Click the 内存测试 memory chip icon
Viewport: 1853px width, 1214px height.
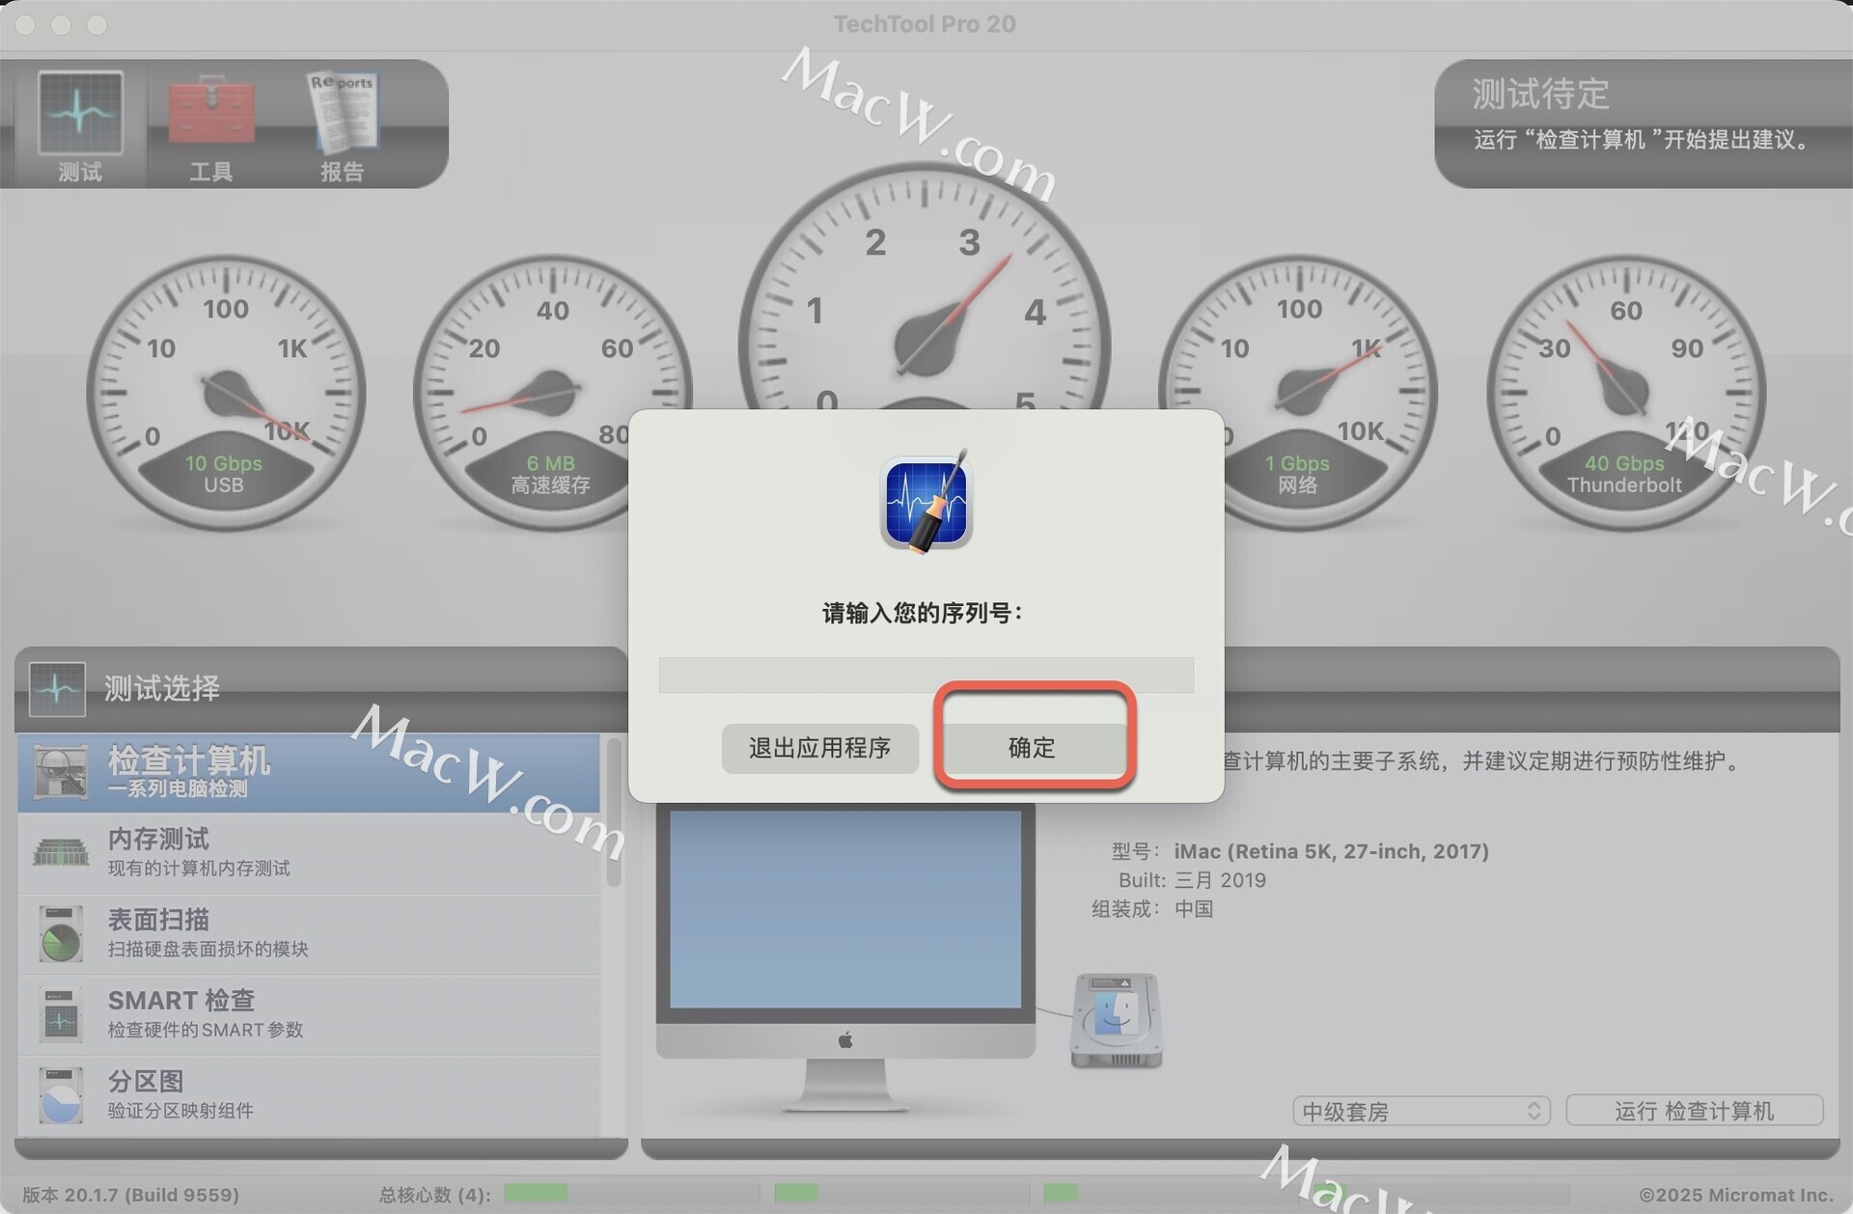pyautogui.click(x=61, y=852)
